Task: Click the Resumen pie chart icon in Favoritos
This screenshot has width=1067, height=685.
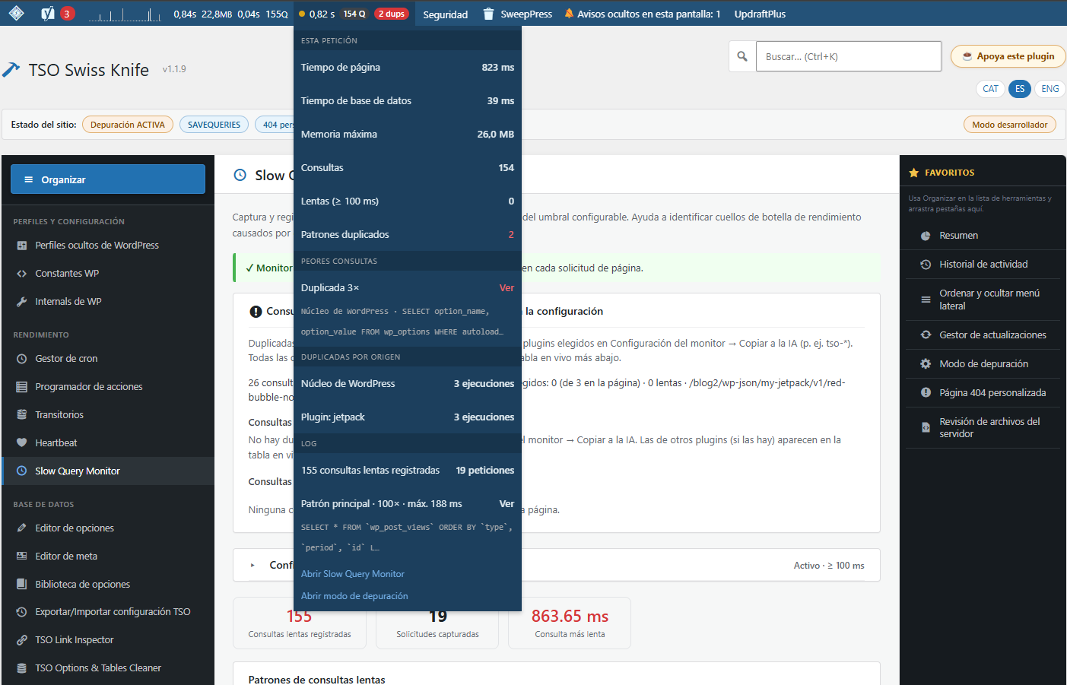Action: click(x=926, y=236)
